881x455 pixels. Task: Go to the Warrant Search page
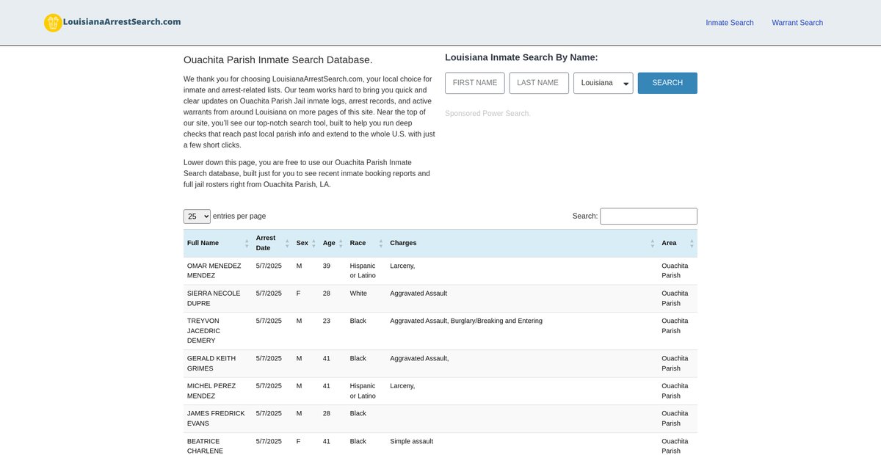(x=797, y=23)
